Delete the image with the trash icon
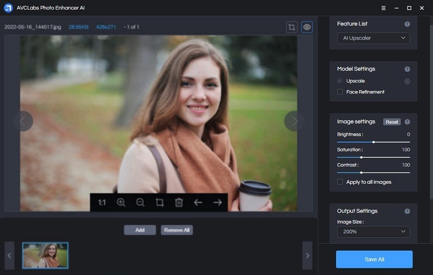Viewport: 433px width, 275px height. coord(179,203)
